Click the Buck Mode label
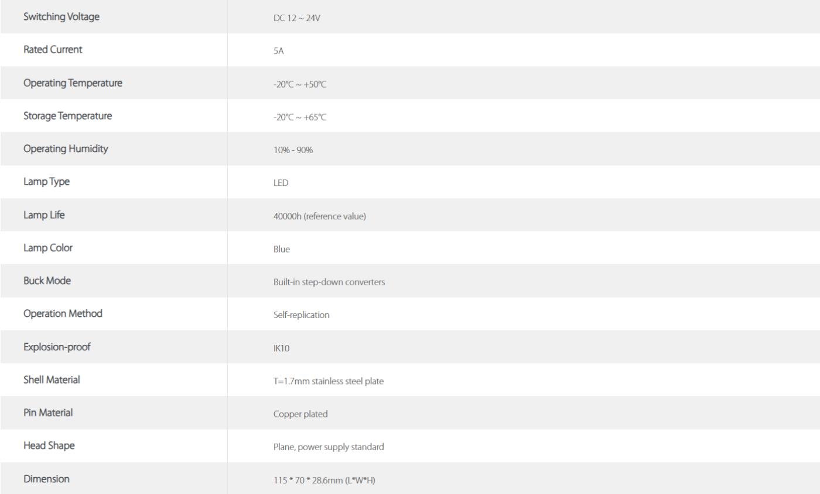 [47, 281]
